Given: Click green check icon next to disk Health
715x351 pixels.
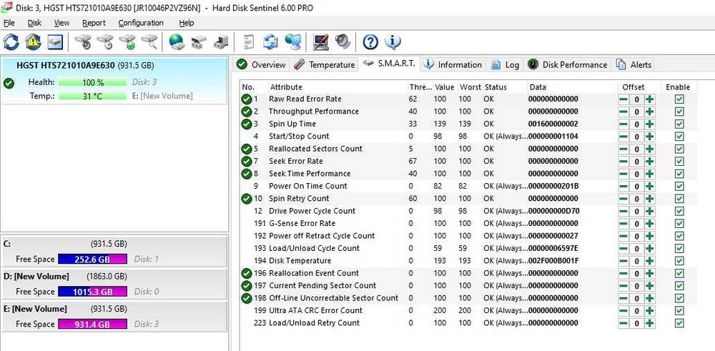Looking at the screenshot, I should pyautogui.click(x=9, y=84).
